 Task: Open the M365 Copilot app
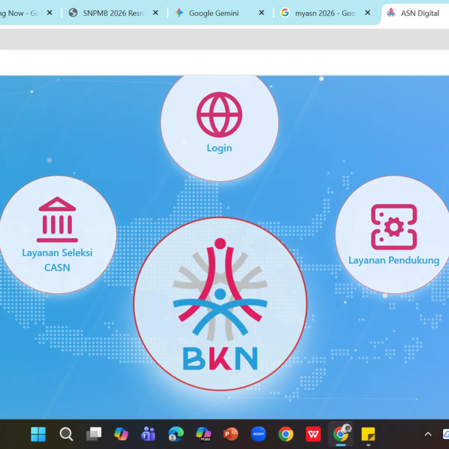204,434
